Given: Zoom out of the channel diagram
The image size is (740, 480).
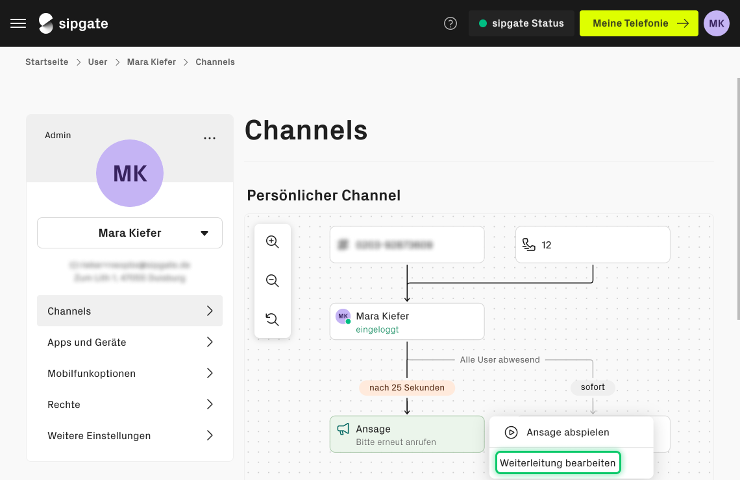Looking at the screenshot, I should pyautogui.click(x=273, y=281).
